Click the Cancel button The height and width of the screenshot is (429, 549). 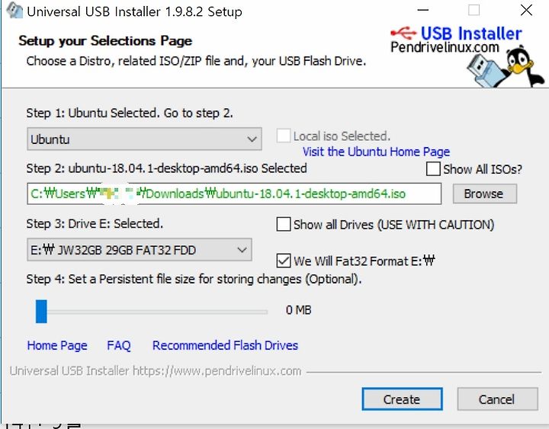point(497,399)
